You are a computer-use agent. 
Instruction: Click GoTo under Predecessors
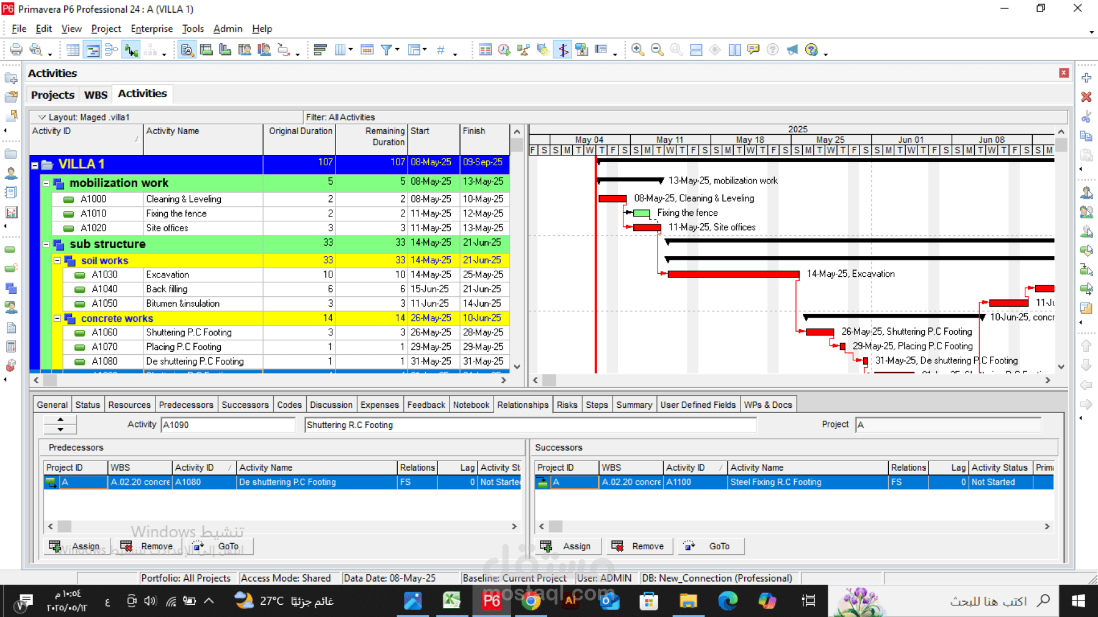[x=219, y=546]
